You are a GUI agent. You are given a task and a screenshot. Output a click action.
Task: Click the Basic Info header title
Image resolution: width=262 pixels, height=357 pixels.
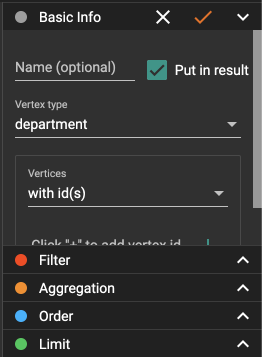pos(70,17)
